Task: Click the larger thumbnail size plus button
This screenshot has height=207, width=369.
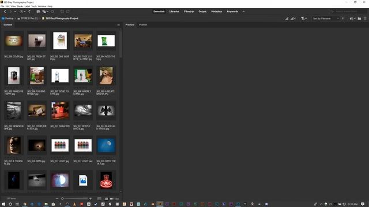Action: point(90,198)
